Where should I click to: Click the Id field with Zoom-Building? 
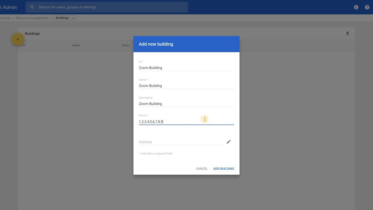coord(186,68)
